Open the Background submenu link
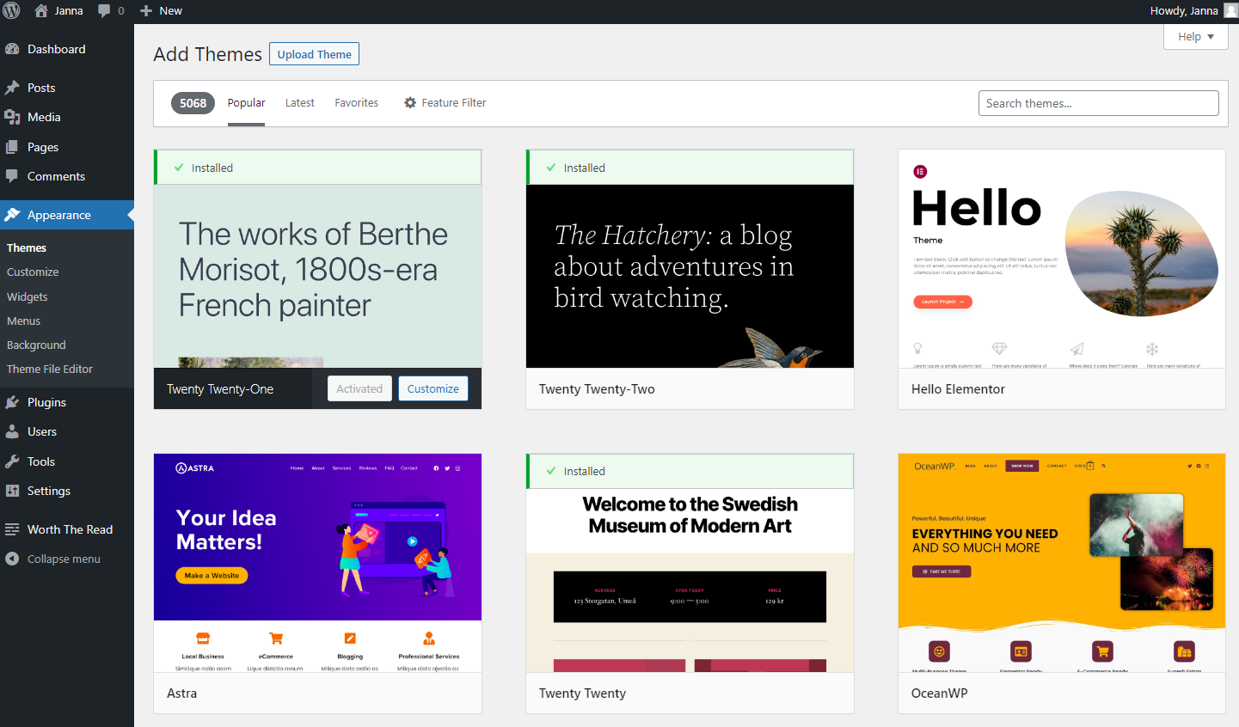 tap(36, 345)
